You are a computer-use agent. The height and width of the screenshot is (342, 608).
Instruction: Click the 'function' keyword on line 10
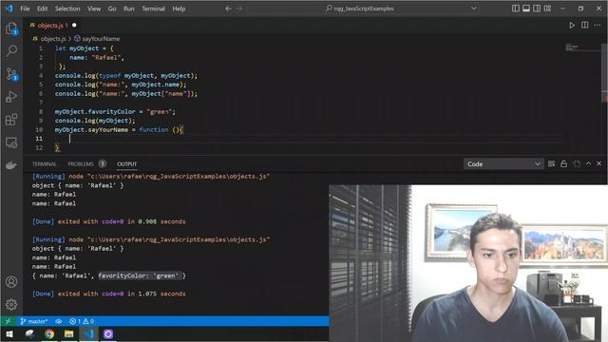click(154, 129)
